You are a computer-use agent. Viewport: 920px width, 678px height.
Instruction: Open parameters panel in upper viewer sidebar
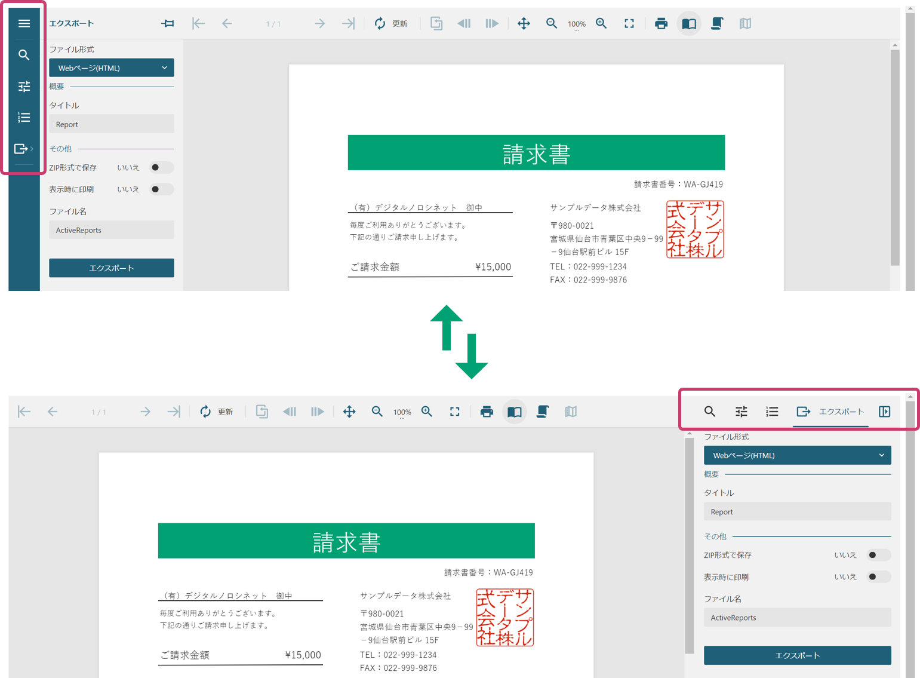[24, 87]
